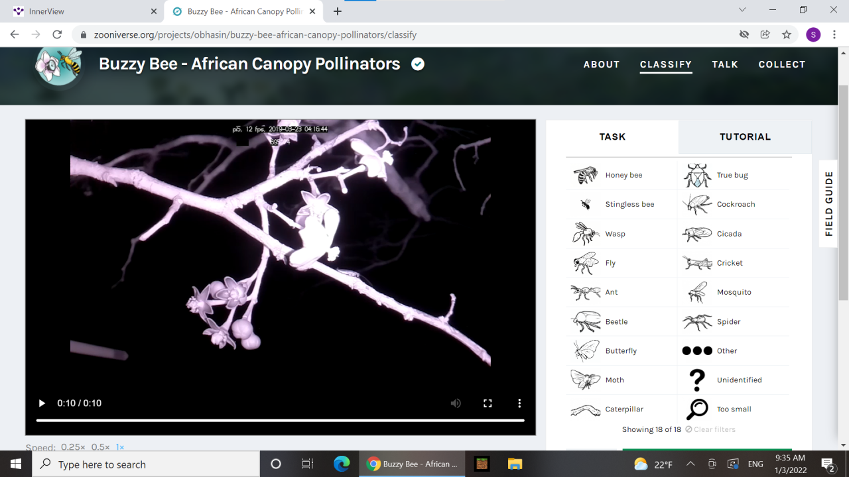
Task: Bookmark this page with star icon
Action: click(x=787, y=34)
